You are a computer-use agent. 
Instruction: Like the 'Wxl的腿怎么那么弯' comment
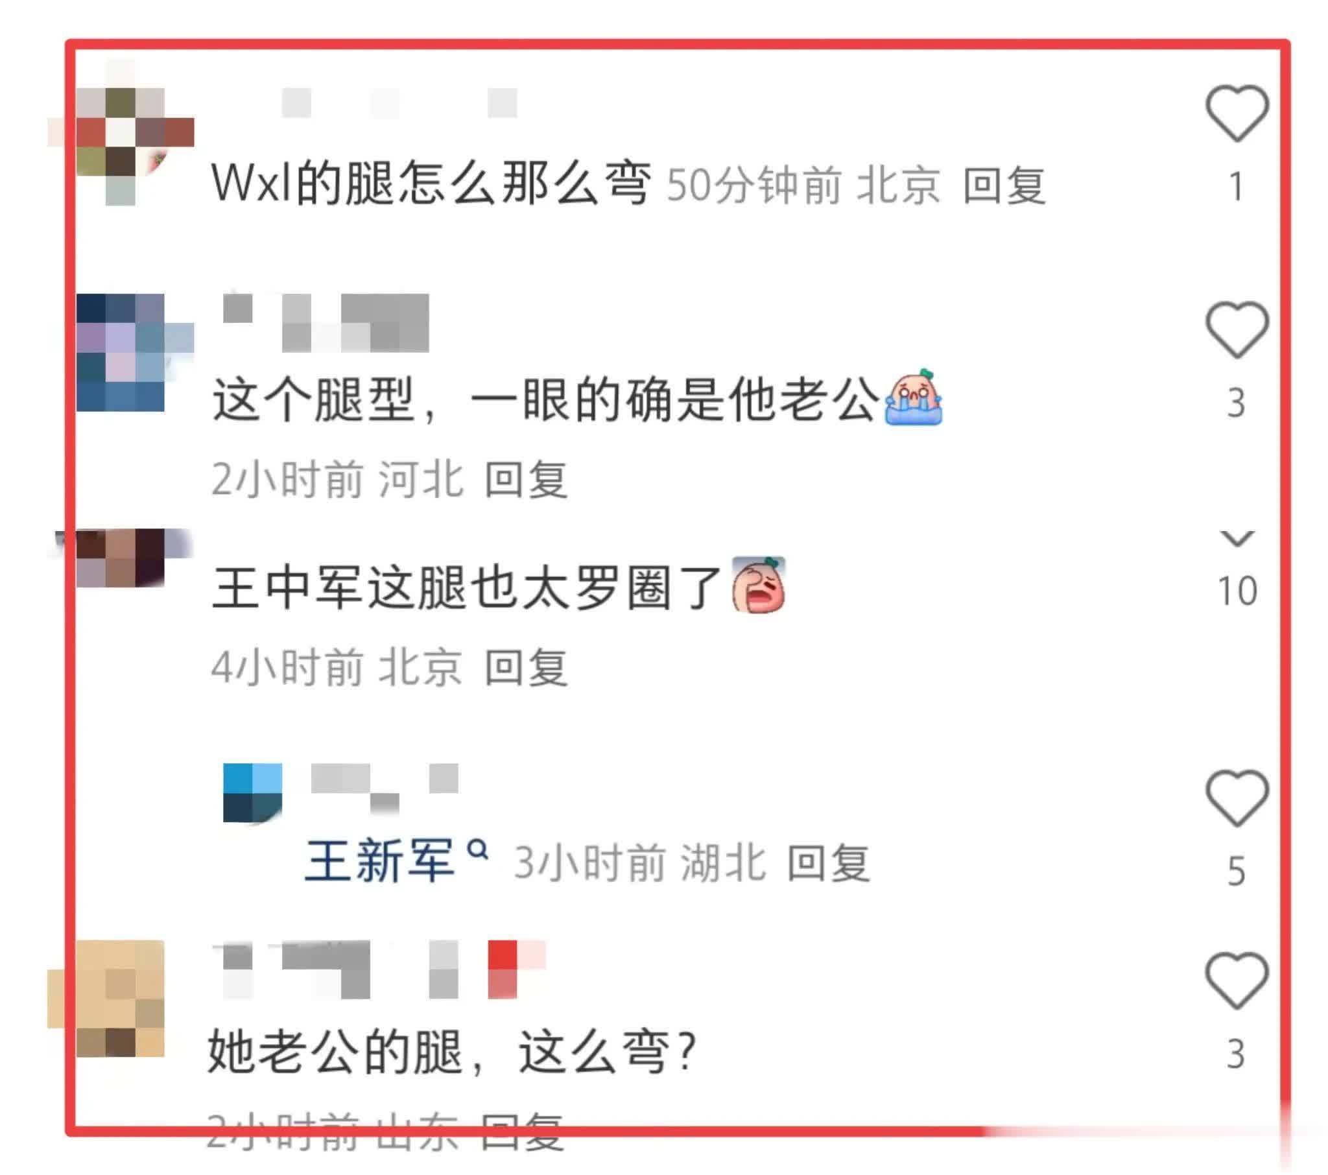coord(1237,113)
